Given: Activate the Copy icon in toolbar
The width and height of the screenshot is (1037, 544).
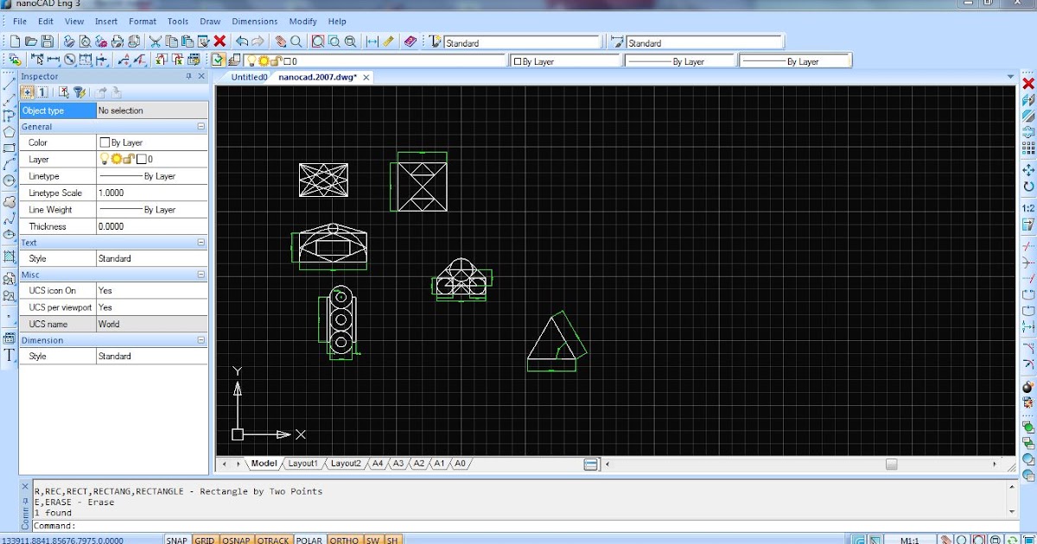Looking at the screenshot, I should pos(171,42).
